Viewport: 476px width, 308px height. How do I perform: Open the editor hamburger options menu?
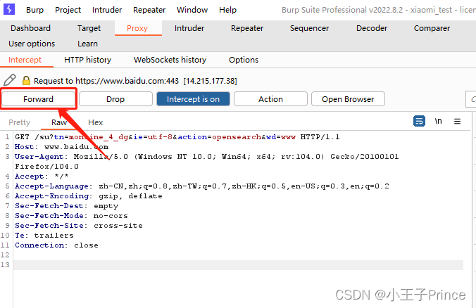tap(457, 121)
